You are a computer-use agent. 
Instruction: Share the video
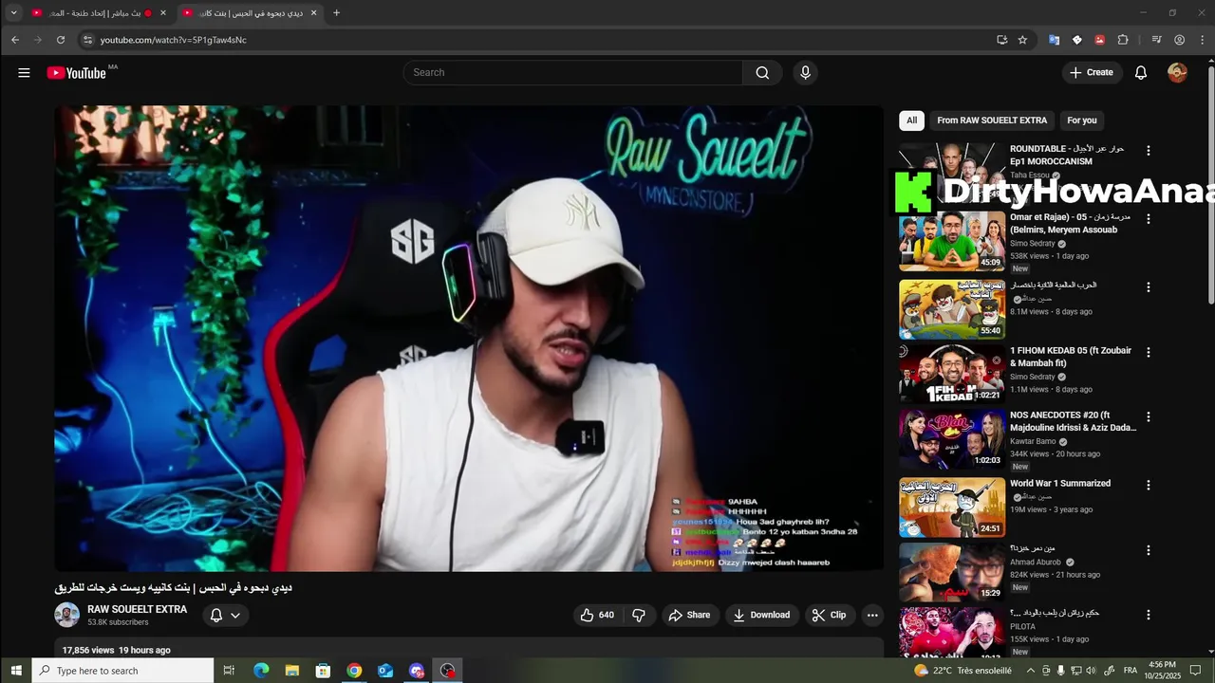click(x=689, y=615)
